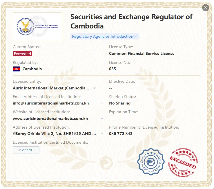Click the phone number 086 772 842
This screenshot has width=214, height=189.
pos(121,134)
